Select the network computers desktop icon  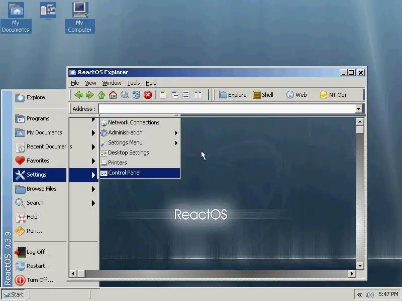[48, 10]
